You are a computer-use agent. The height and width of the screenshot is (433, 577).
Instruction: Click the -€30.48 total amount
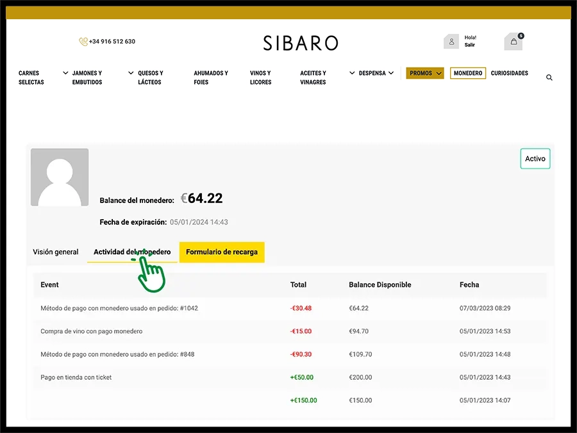301,308
